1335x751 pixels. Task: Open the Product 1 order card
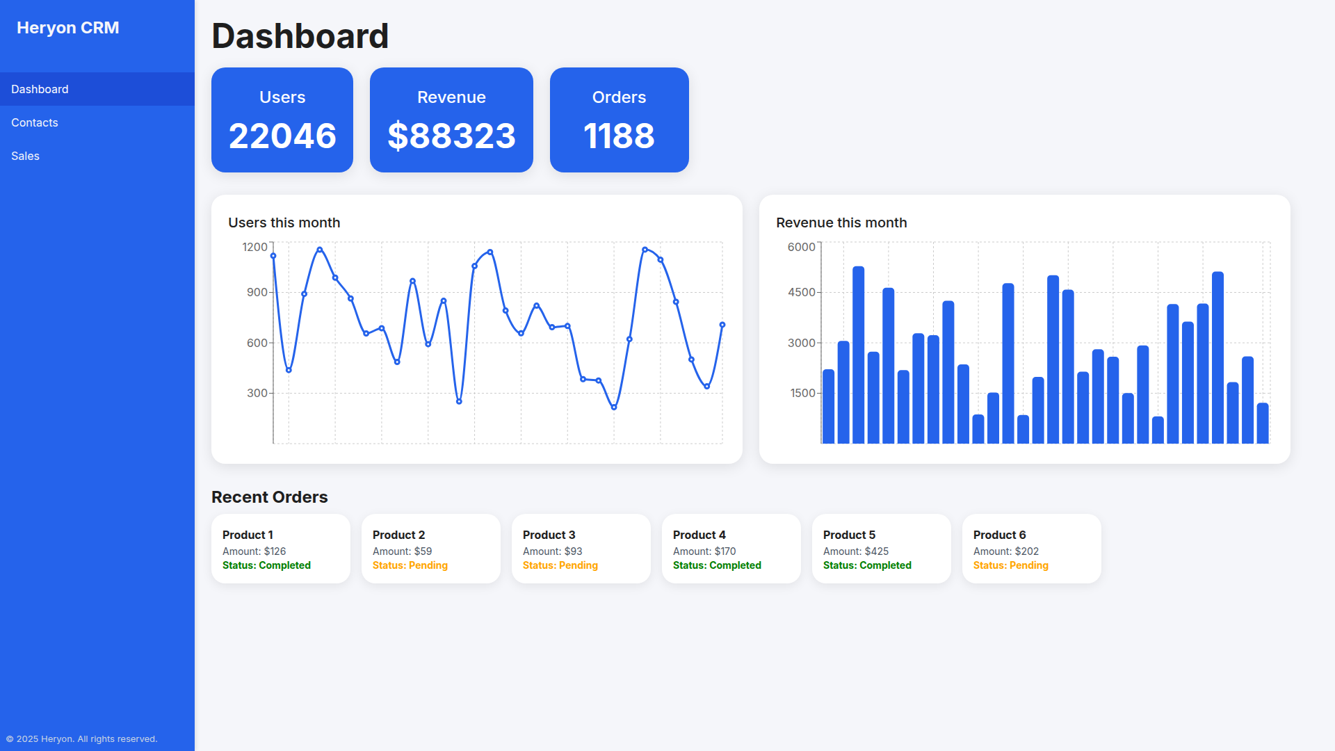[281, 549]
